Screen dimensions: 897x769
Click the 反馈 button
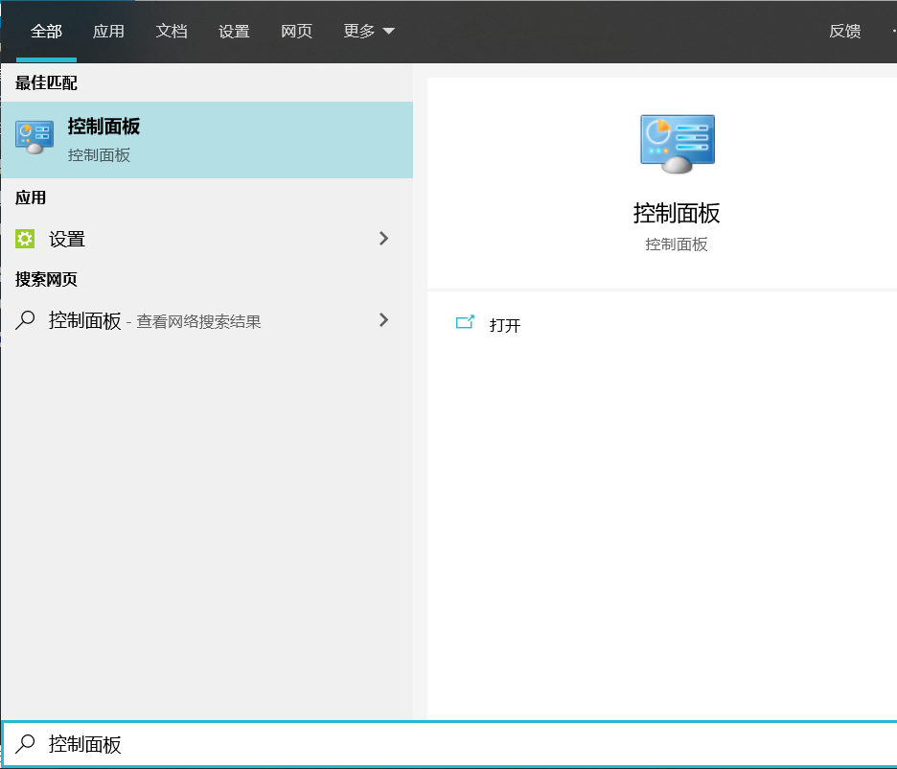[844, 32]
